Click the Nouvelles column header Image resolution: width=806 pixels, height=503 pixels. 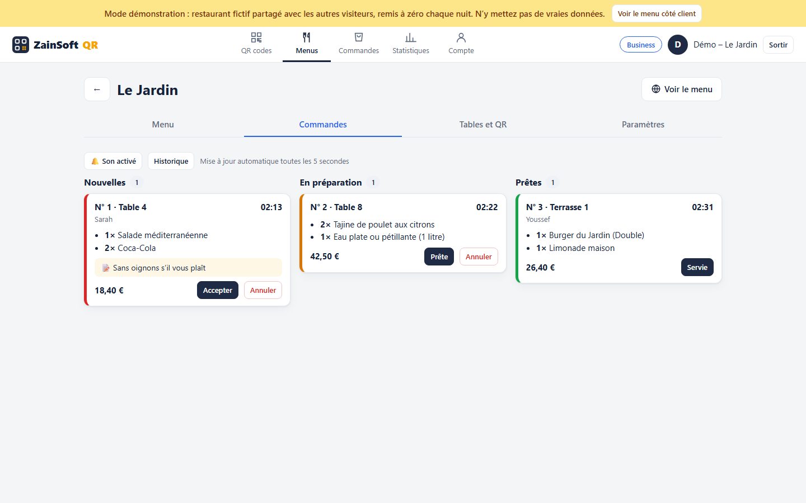[105, 182]
